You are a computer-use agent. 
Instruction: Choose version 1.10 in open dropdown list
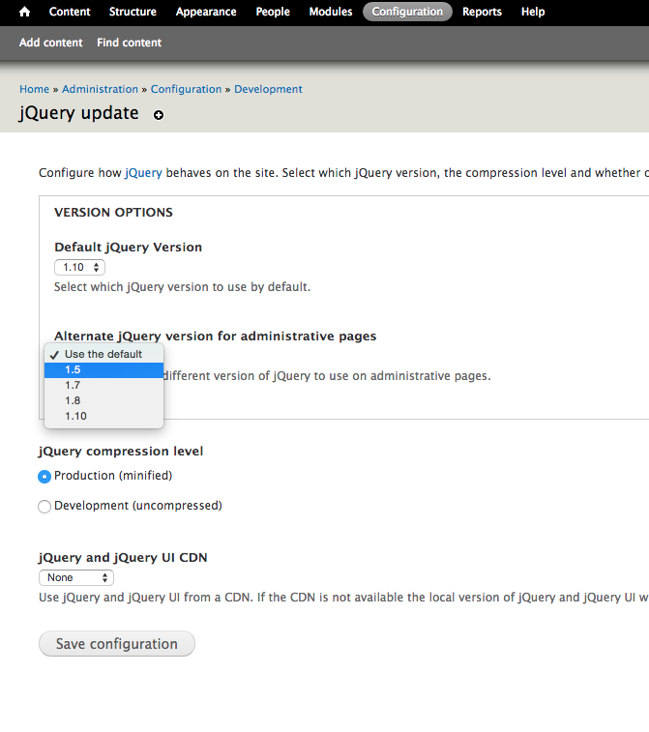click(103, 416)
